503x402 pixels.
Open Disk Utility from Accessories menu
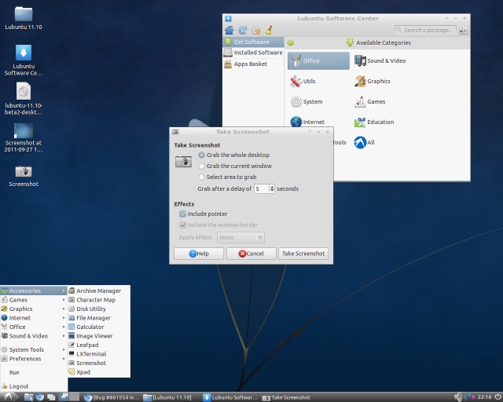coord(99,309)
